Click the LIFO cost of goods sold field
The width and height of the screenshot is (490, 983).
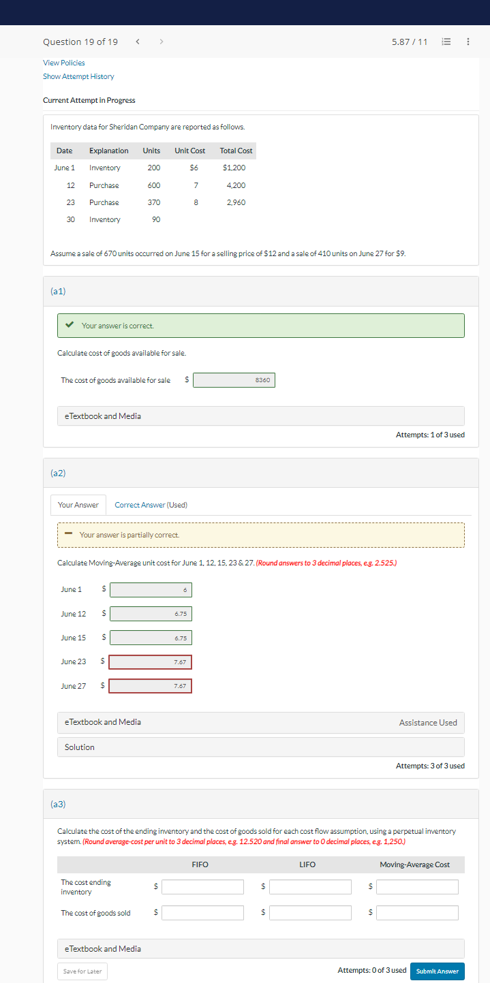pyautogui.click(x=310, y=912)
